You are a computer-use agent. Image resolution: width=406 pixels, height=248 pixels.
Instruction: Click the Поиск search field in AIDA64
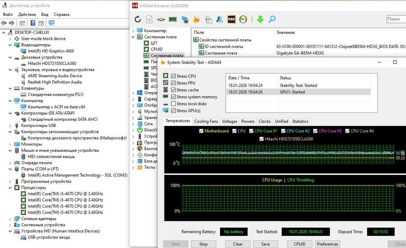coord(396,19)
